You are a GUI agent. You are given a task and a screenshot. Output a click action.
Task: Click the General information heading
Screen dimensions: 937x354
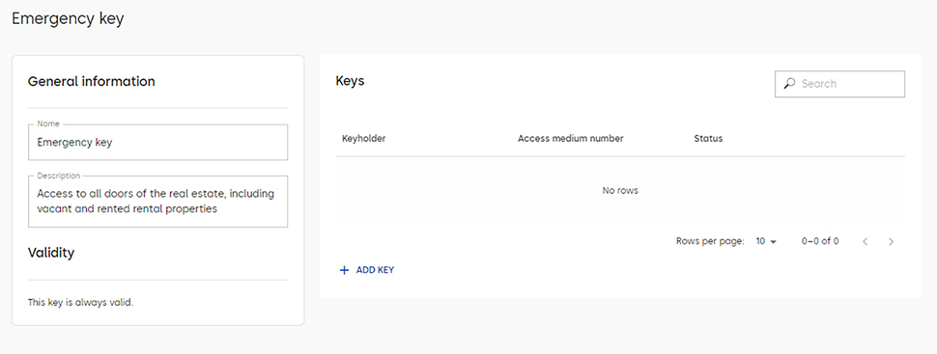[92, 81]
